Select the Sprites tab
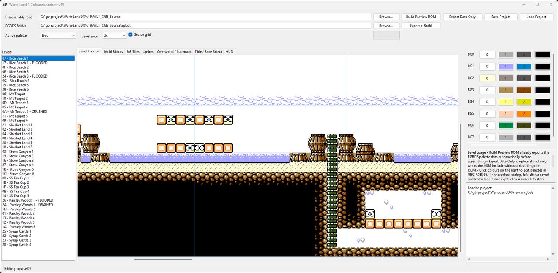 pyautogui.click(x=148, y=51)
